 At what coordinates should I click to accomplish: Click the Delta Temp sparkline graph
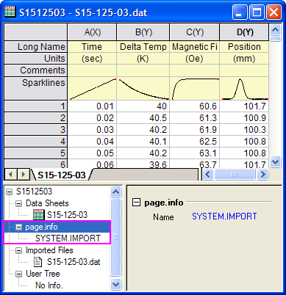[x=143, y=89]
